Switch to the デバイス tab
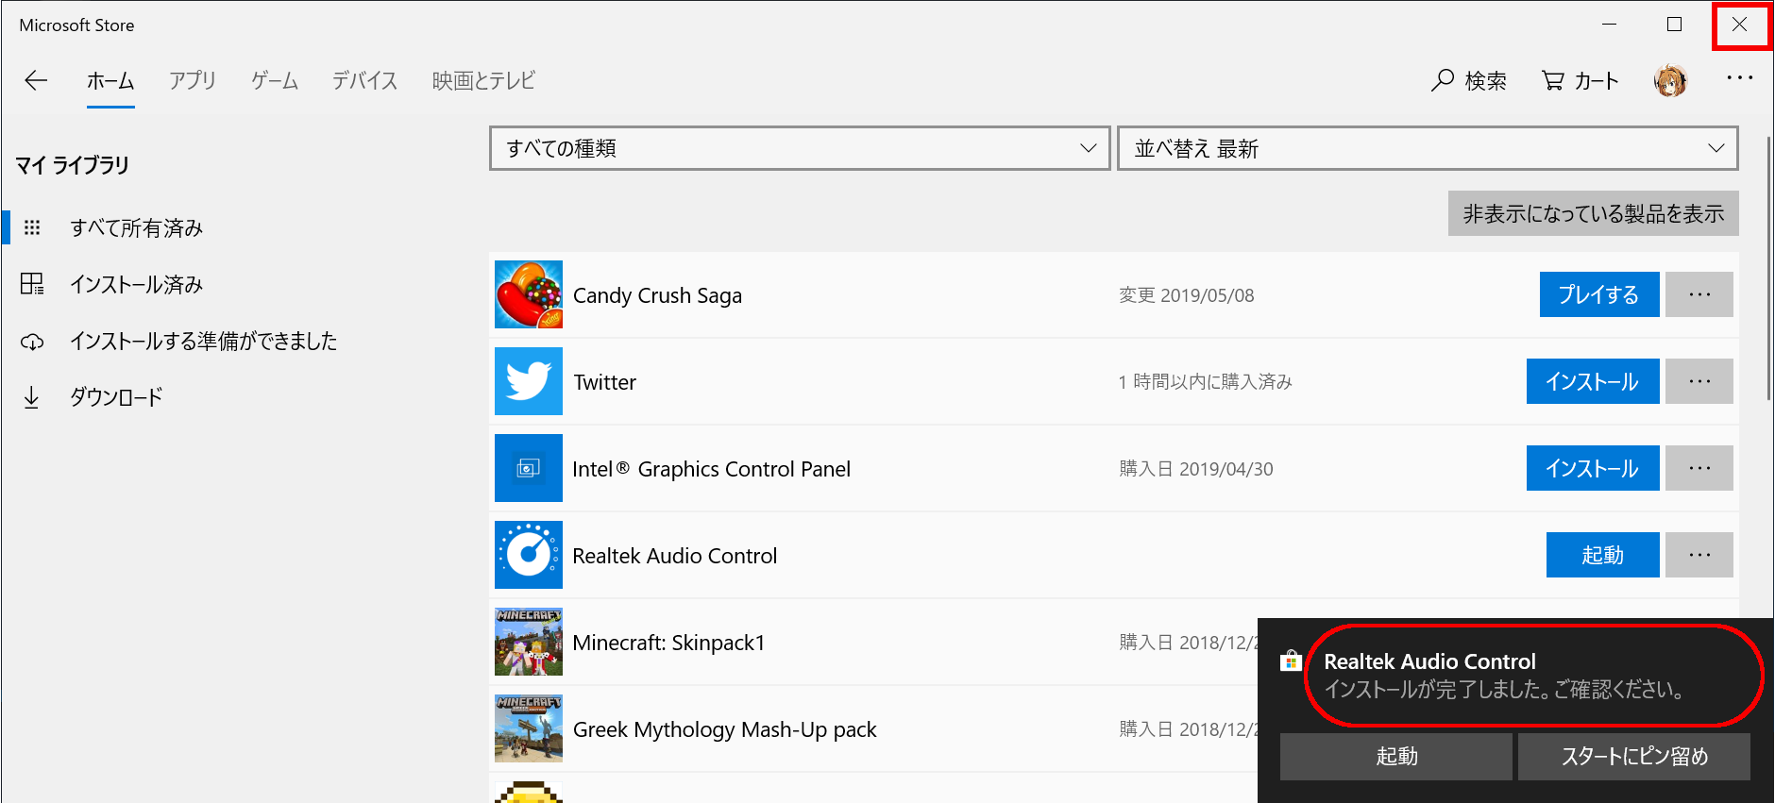The width and height of the screenshot is (1775, 803). pos(365,81)
